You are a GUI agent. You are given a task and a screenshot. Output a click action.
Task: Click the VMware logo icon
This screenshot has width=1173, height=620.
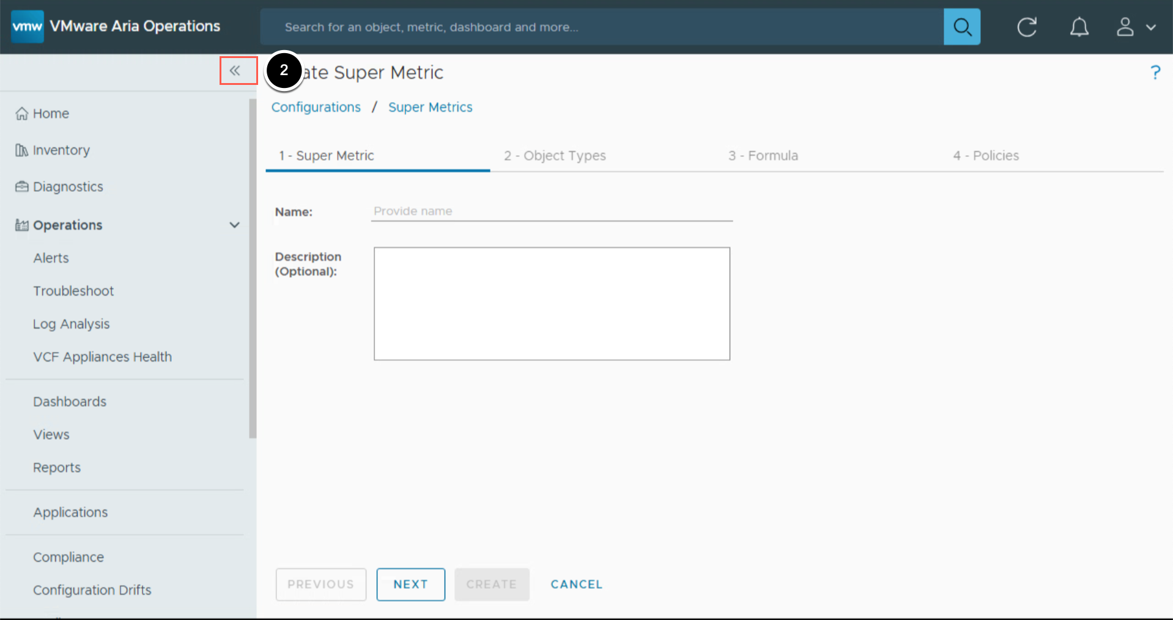click(x=28, y=26)
